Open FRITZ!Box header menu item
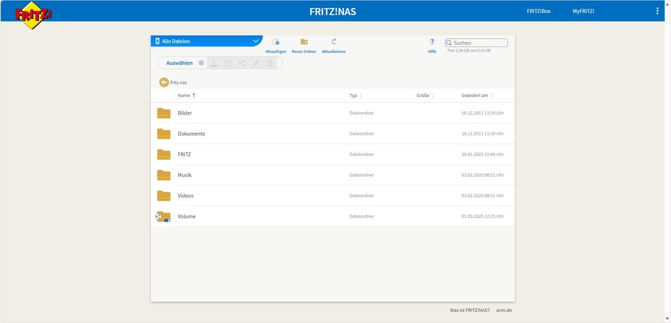Screen dimensions: 671x323 click(x=539, y=11)
